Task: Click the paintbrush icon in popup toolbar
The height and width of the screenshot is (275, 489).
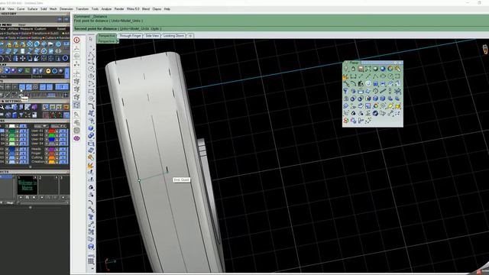Action: coord(397,69)
